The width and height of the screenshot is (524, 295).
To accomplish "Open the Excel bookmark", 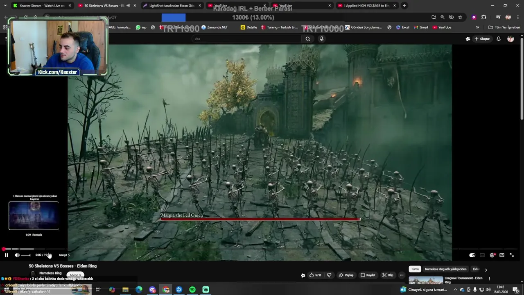I will coord(402,27).
